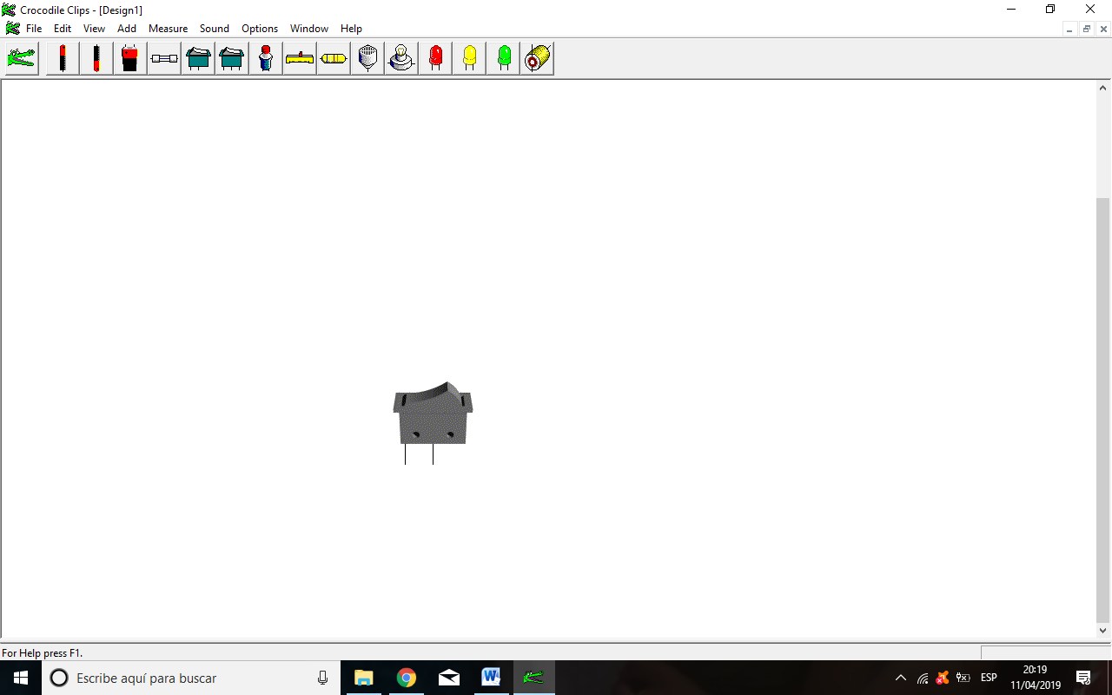Open the Edit menu
1112x695 pixels.
point(63,29)
